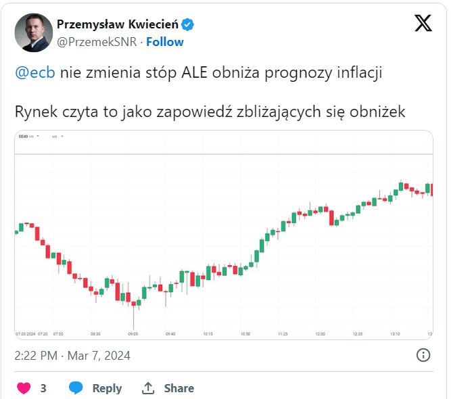The height and width of the screenshot is (399, 451).
Task: Open the @PrzemekSNR handle
Action: point(97,42)
